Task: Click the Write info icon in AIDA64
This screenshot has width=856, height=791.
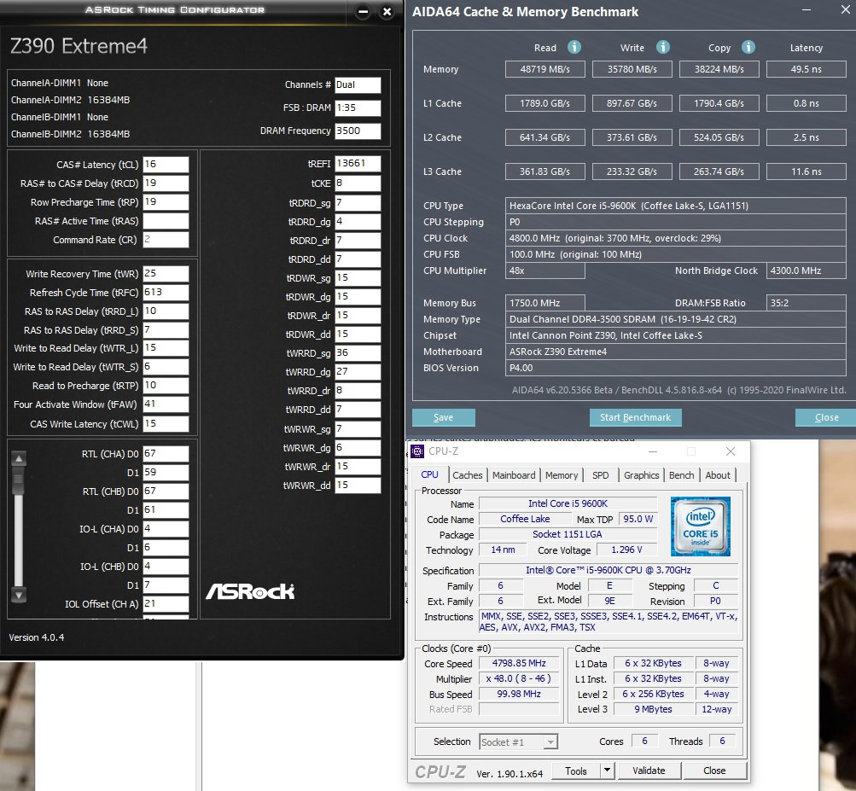Action: [x=663, y=48]
